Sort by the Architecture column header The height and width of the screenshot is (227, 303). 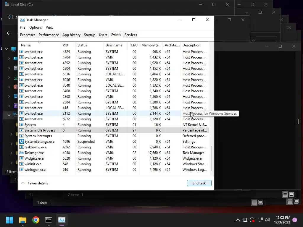point(172,45)
